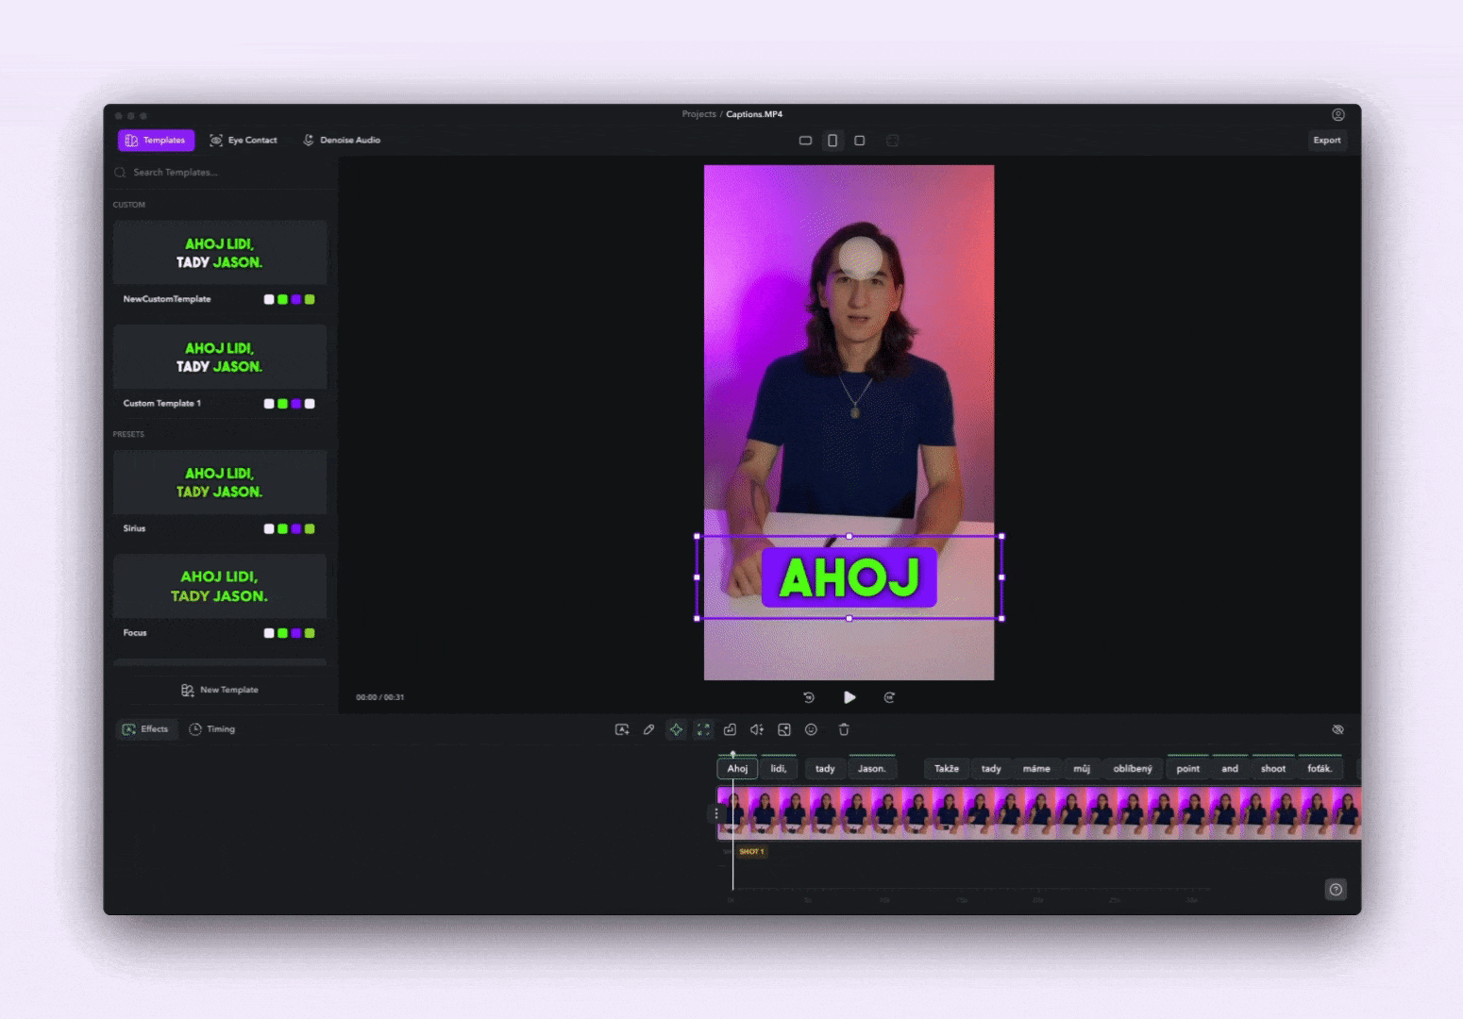Screen dimensions: 1463x1019
Task: Apply the Sirius preset template
Action: (220, 482)
